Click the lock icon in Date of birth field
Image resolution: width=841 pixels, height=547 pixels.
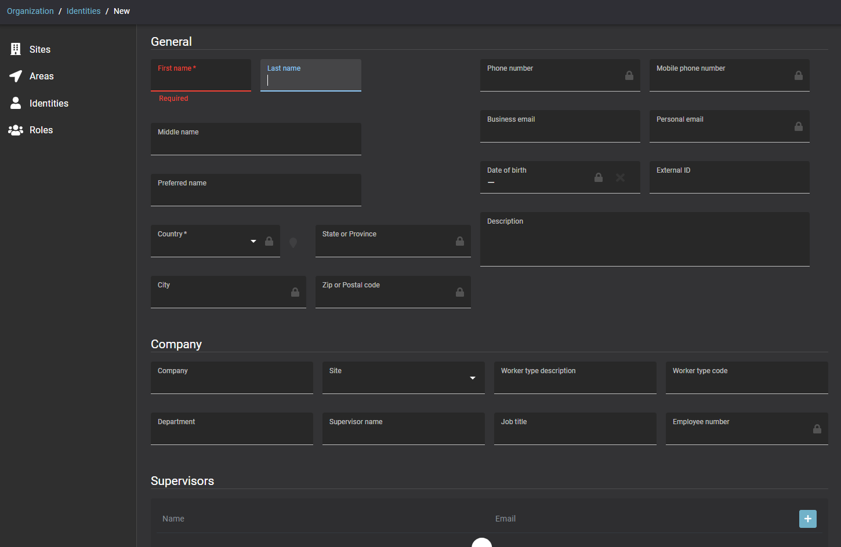(599, 177)
